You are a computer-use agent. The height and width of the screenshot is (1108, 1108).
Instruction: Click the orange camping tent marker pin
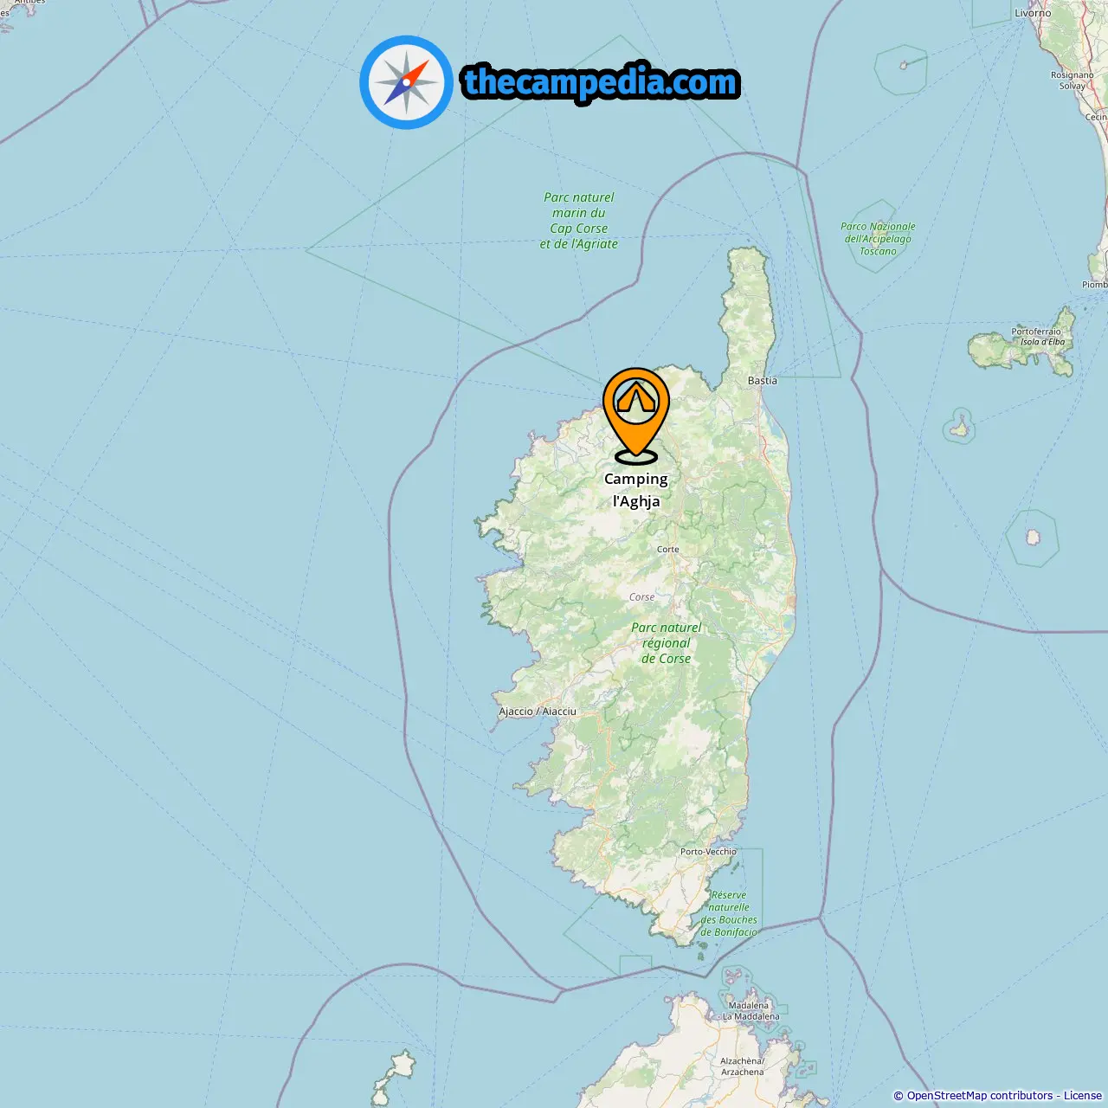coord(636,415)
